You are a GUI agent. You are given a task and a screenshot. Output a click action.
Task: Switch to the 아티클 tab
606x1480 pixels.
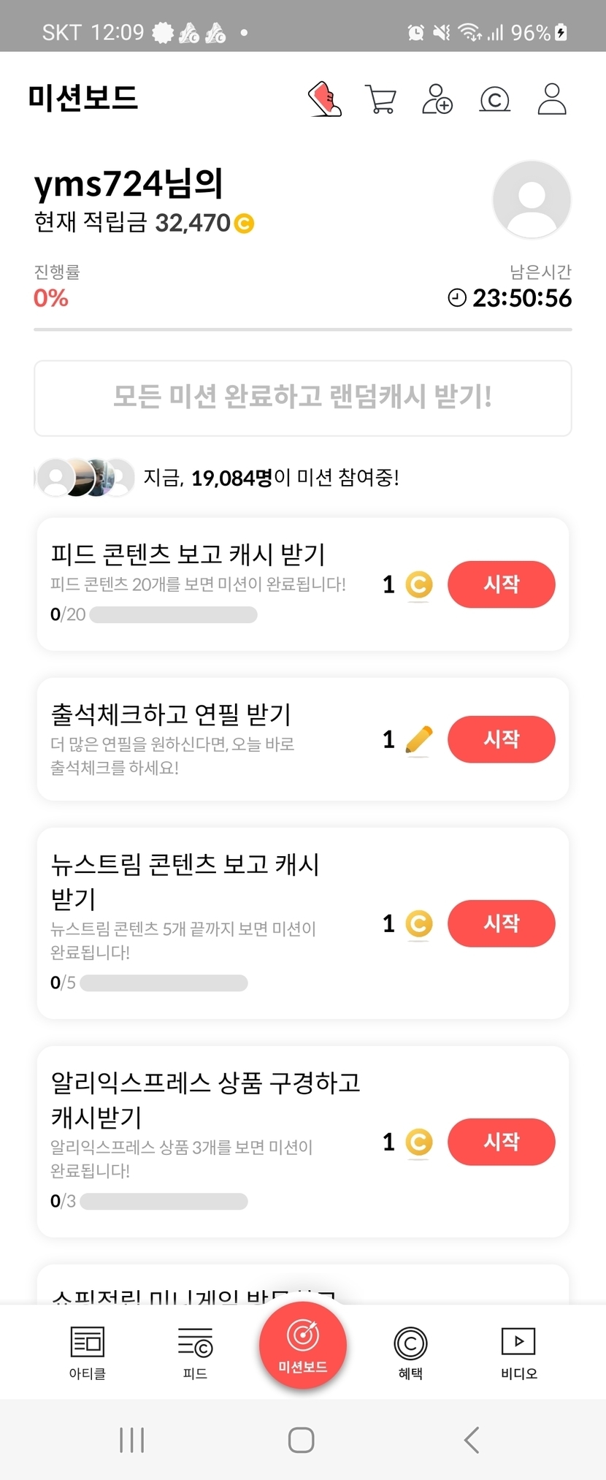click(88, 1353)
